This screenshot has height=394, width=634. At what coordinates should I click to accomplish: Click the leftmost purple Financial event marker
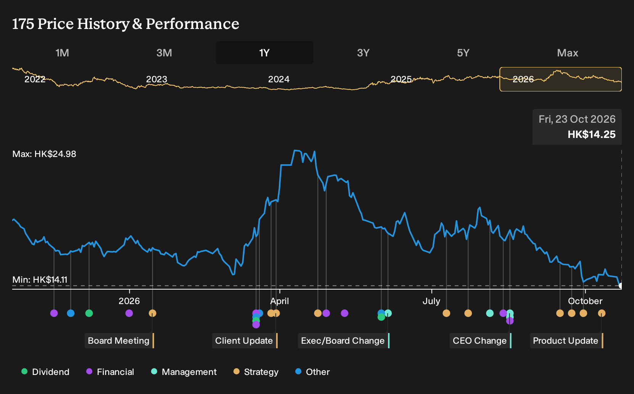pyautogui.click(x=54, y=313)
